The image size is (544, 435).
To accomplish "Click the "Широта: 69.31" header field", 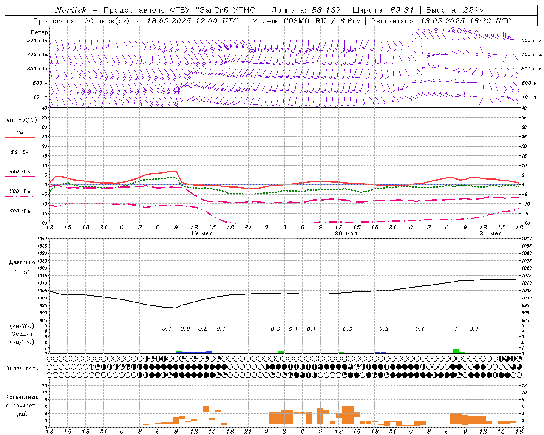I will pos(383,10).
